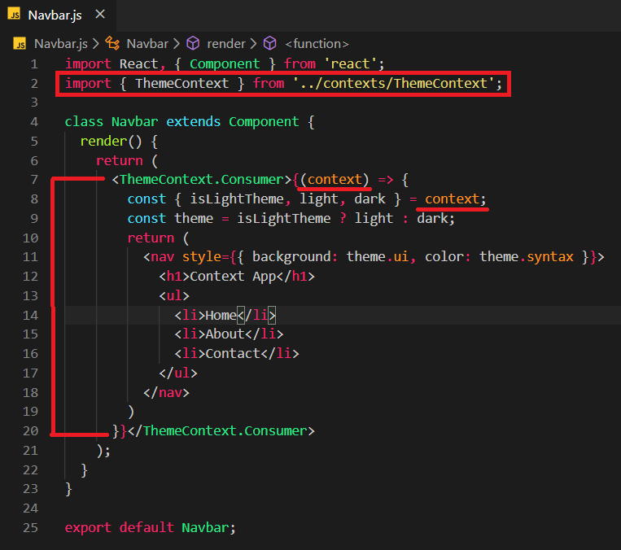This screenshot has width=621, height=550.
Task: Click the JS file icon in the tab
Action: [x=15, y=15]
